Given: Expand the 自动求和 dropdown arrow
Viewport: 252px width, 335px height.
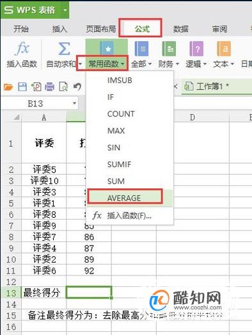Looking at the screenshot, I should (80, 64).
